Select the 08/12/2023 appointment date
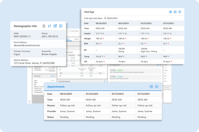The width and height of the screenshot is (199, 132). [x=66, y=94]
